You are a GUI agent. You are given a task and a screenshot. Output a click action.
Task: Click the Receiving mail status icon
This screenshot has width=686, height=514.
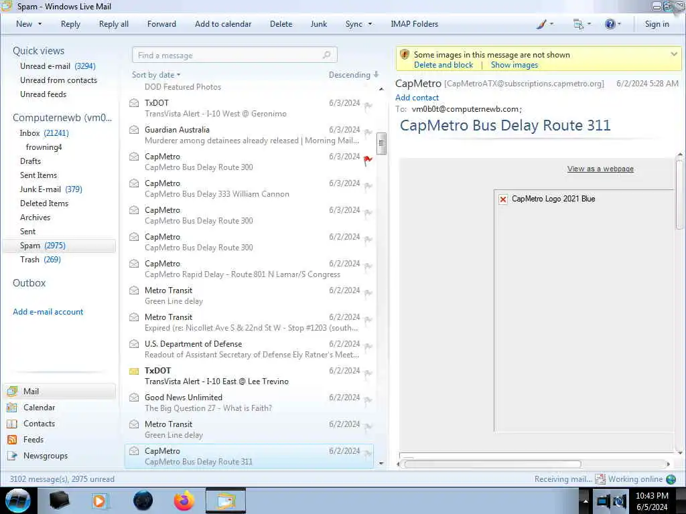600,479
